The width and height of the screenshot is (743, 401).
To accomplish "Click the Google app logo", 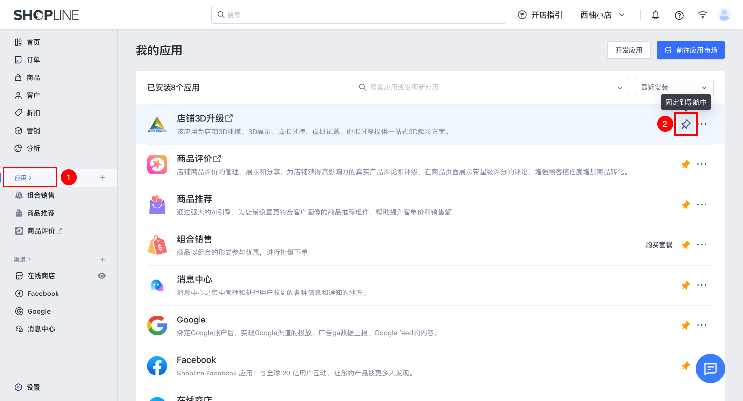I will [x=157, y=325].
